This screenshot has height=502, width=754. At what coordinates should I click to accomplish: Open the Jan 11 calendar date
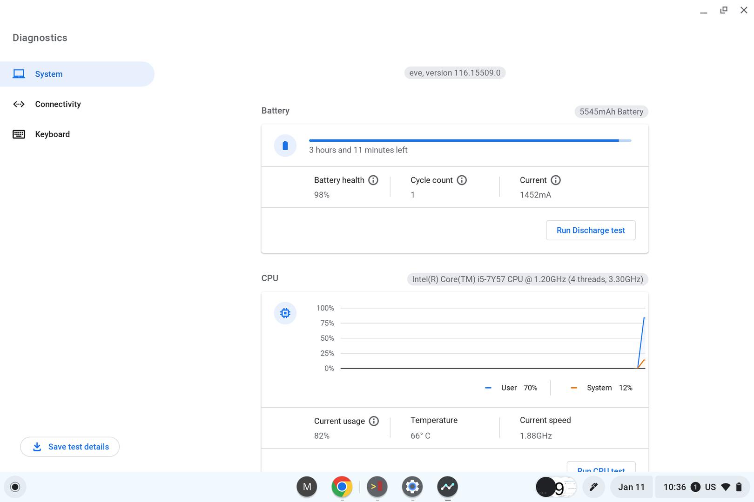click(631, 487)
